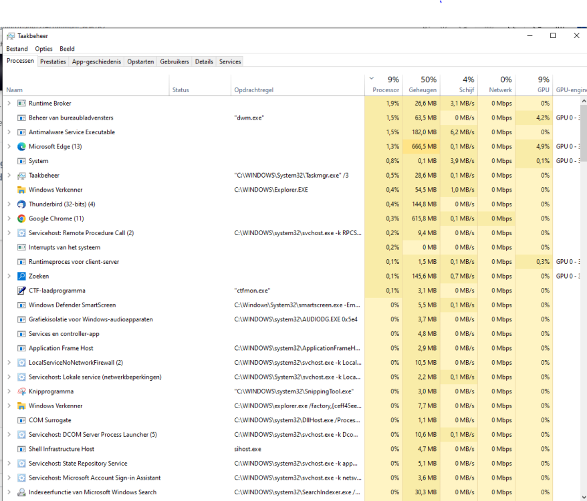The width and height of the screenshot is (587, 501).
Task: Click the Thunderbird process icon
Action: [x=21, y=204]
